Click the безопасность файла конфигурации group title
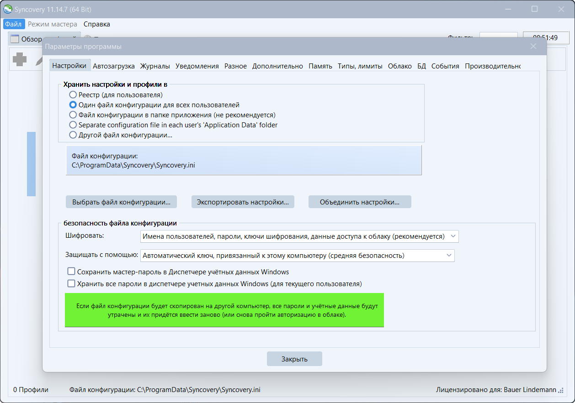Viewport: 575px width, 403px height. (x=120, y=223)
